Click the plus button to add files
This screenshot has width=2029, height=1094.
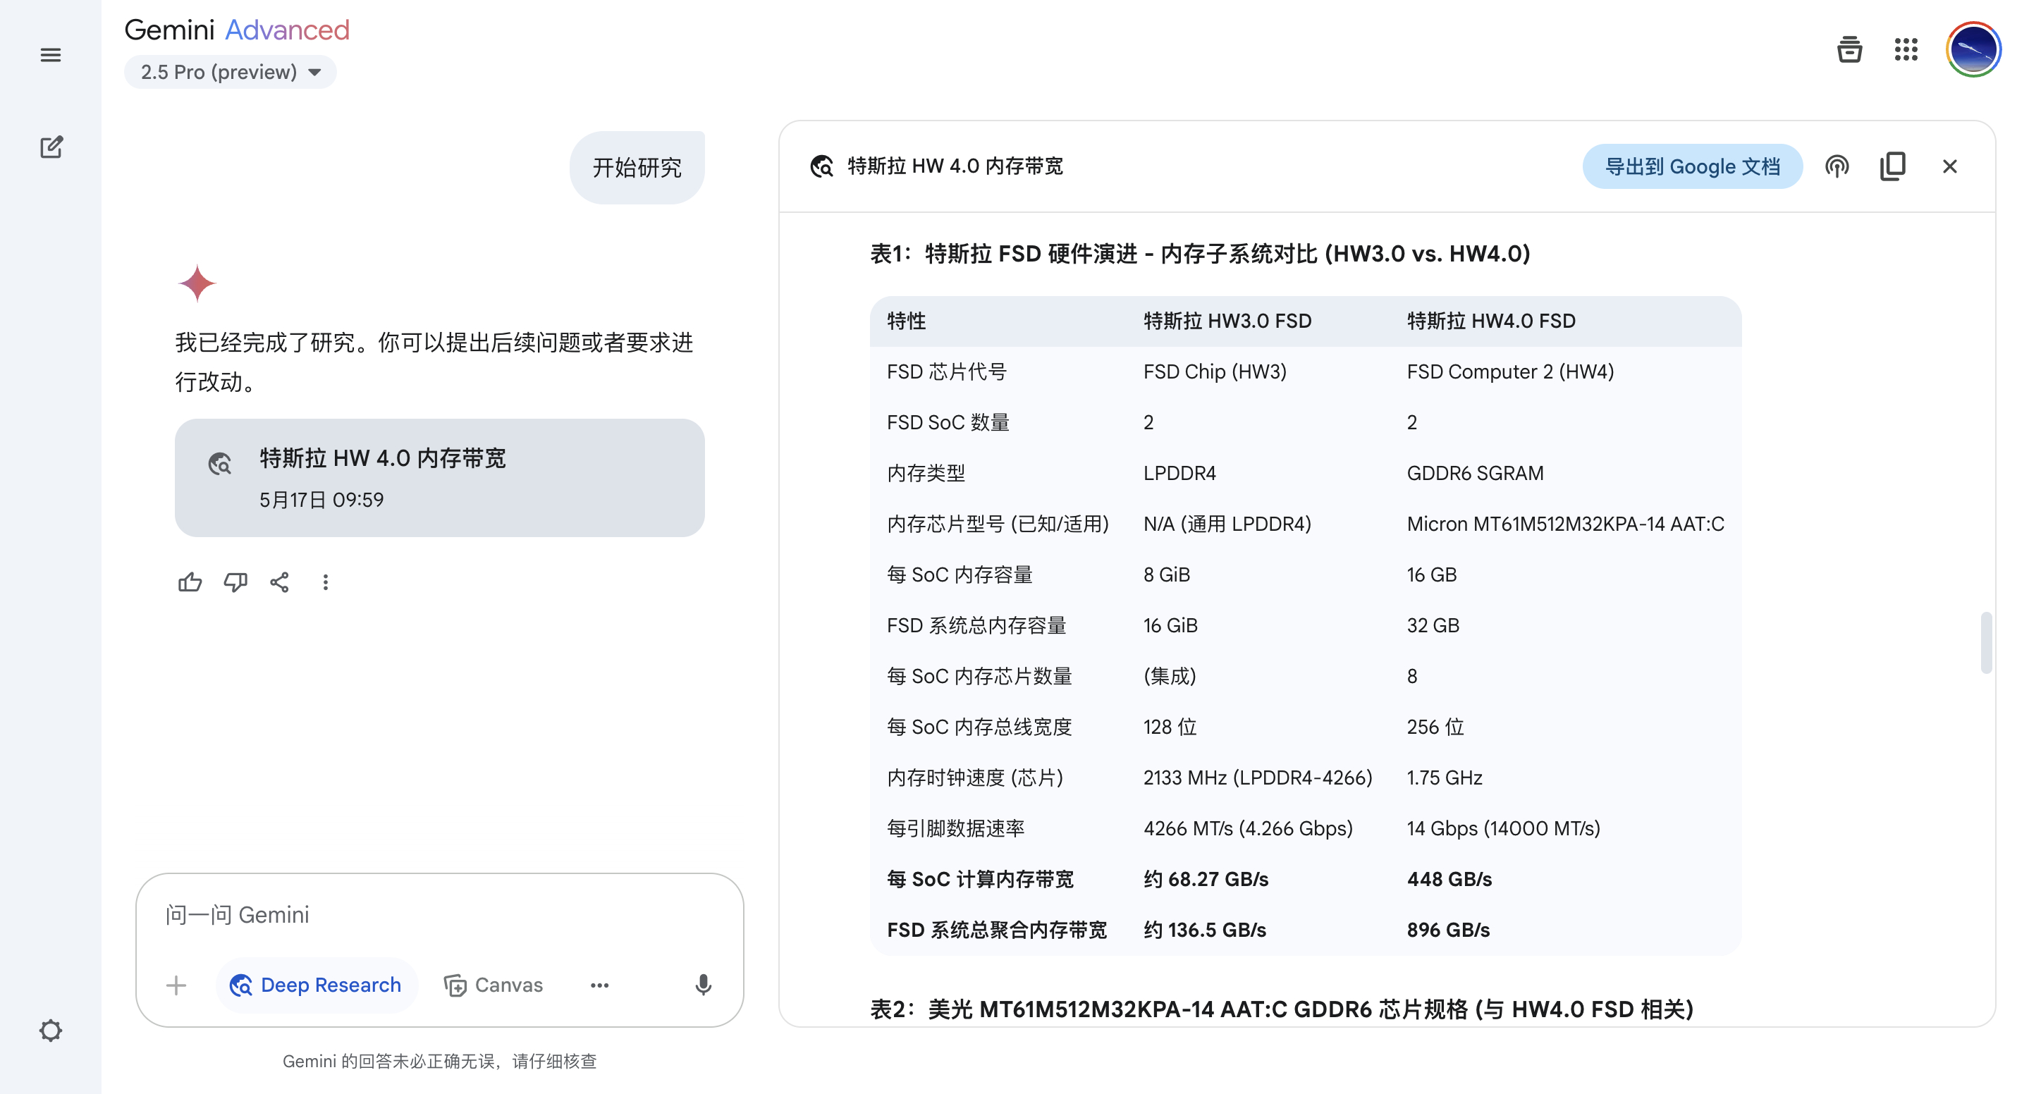[176, 985]
